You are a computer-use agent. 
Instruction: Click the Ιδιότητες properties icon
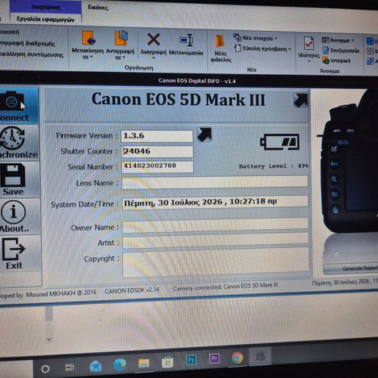[x=308, y=43]
